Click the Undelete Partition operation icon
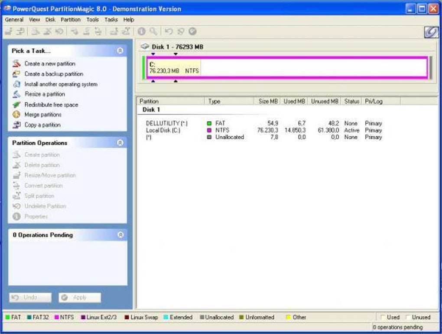 16,206
